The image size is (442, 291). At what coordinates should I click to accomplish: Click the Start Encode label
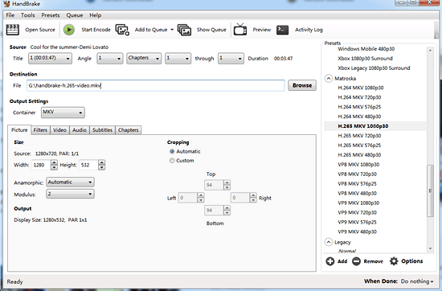[x=96, y=30]
